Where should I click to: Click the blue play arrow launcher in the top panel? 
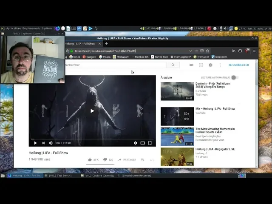(x=91, y=28)
